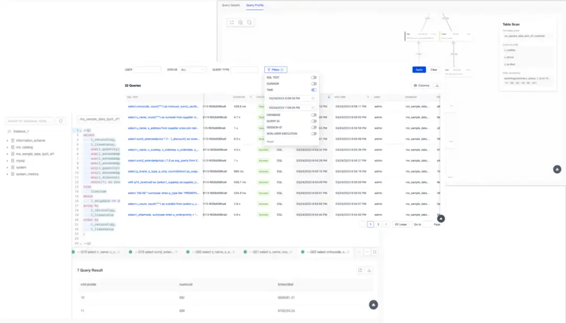Enable the SESSION ID filter
Viewport: 566px width, 323px height.
click(314, 127)
